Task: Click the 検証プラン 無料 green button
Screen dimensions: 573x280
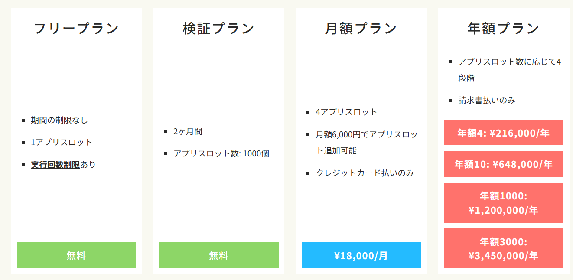Action: (x=219, y=255)
